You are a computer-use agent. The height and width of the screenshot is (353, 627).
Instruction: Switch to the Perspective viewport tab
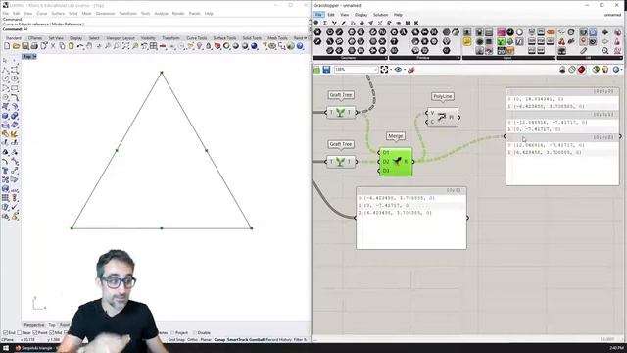click(34, 325)
